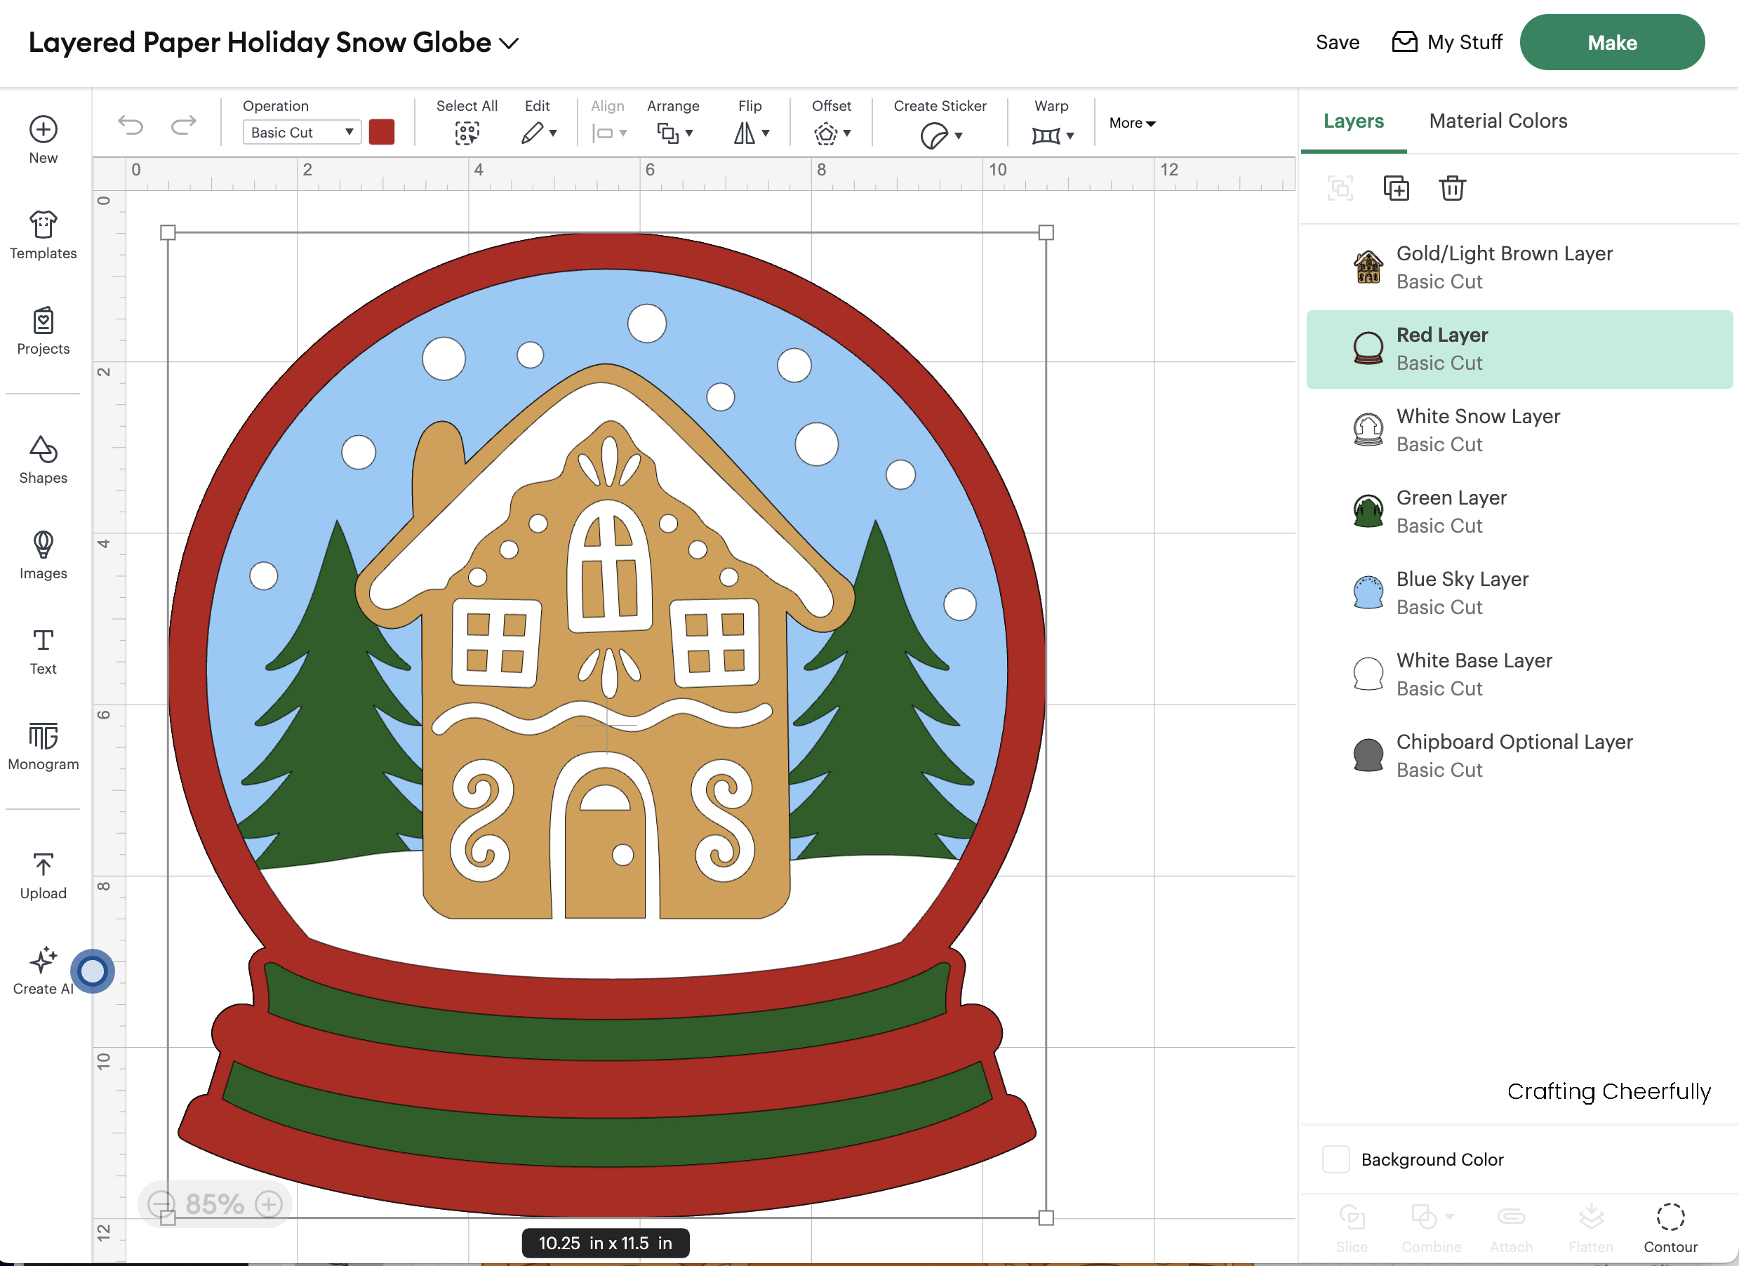Viewport: 1739px width, 1266px height.
Task: Open the Text tool
Action: pyautogui.click(x=42, y=651)
